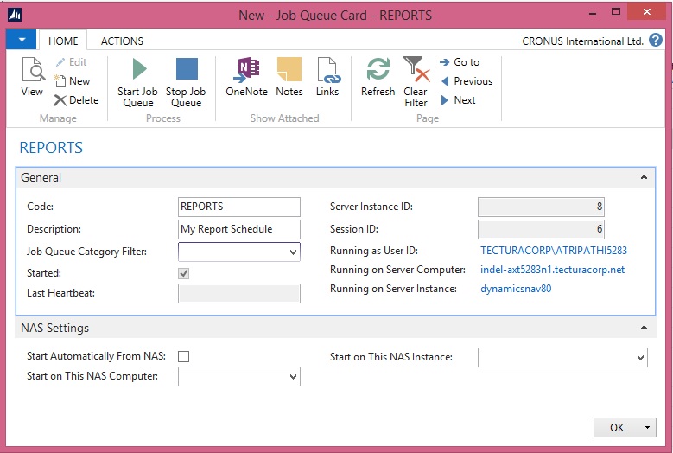Click the Start Job Queue icon
The height and width of the screenshot is (453, 673).
138,82
